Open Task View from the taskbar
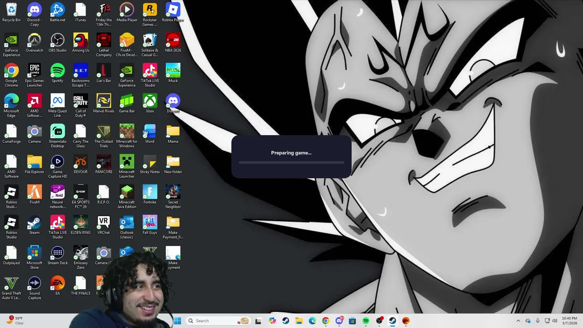 (258, 321)
